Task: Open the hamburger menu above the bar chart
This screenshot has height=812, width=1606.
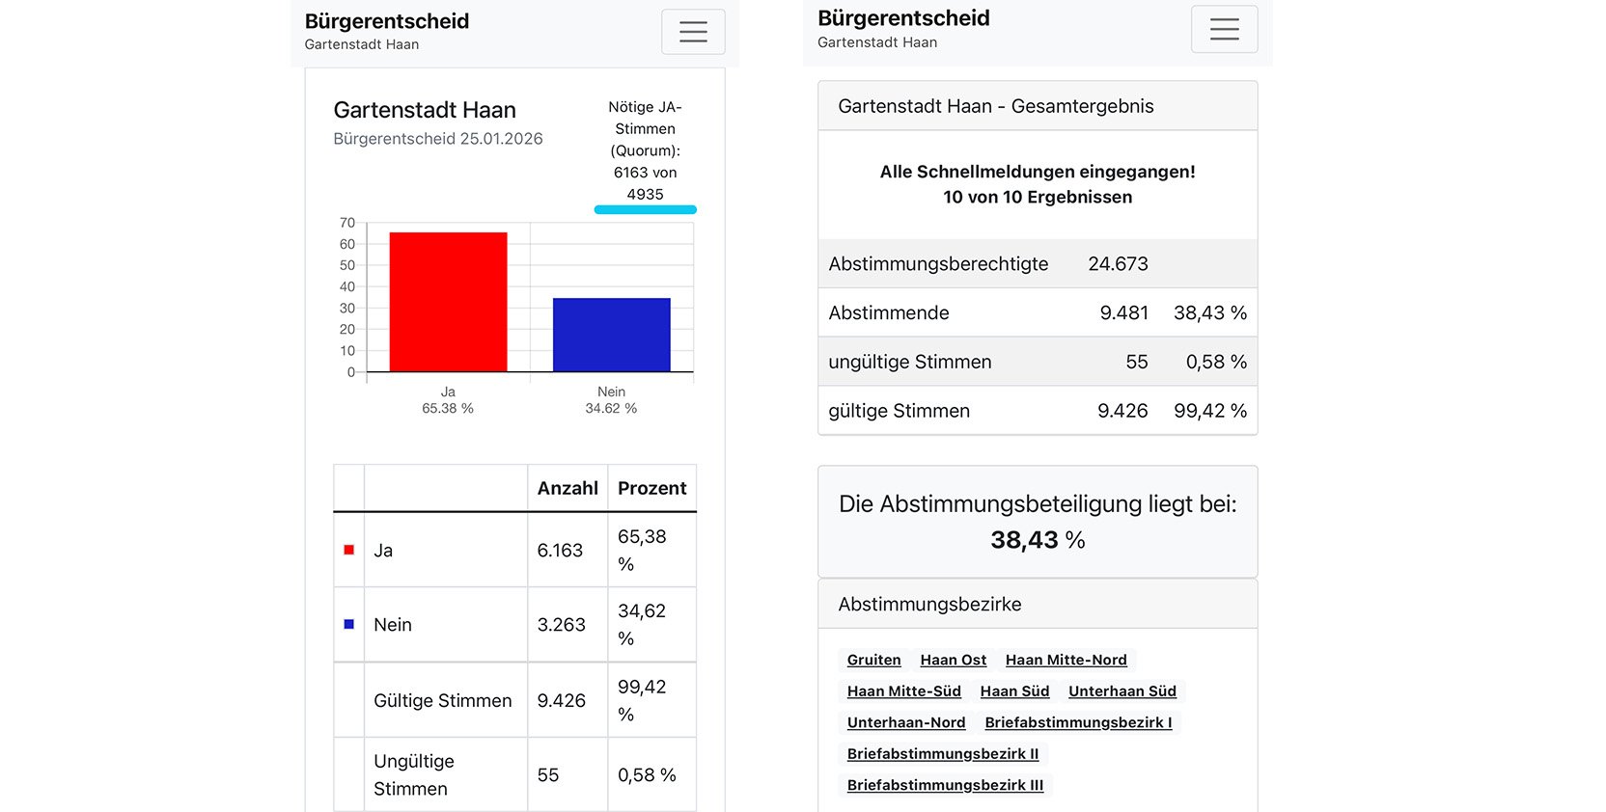Action: point(693,32)
